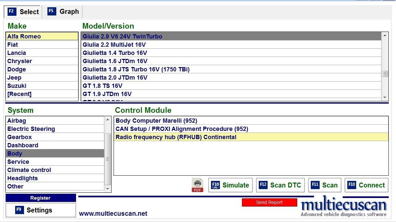
Task: Select Body Computer Marelli (952) module
Action: click(x=251, y=121)
